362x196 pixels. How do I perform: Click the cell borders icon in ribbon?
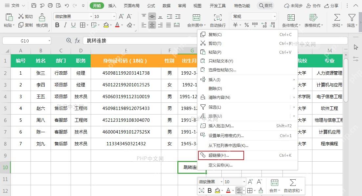[x=82, y=25]
